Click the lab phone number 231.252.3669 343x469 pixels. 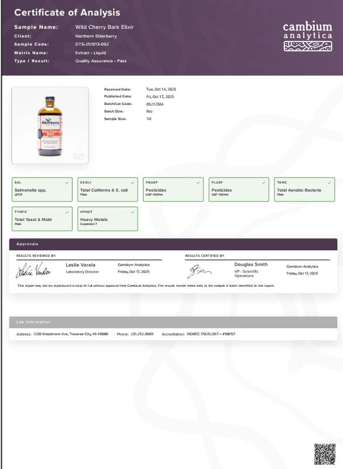click(142, 334)
